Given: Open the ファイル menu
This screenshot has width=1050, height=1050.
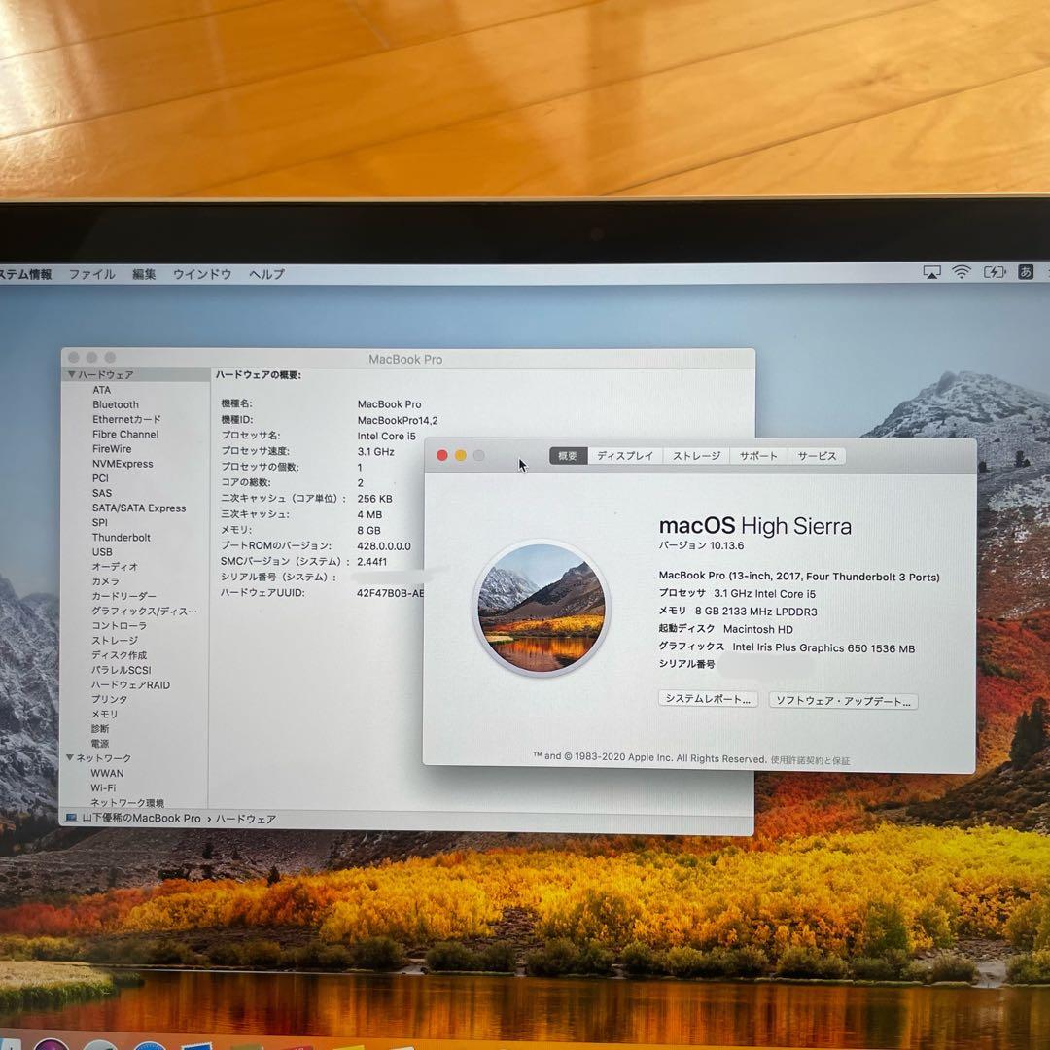Looking at the screenshot, I should [91, 273].
